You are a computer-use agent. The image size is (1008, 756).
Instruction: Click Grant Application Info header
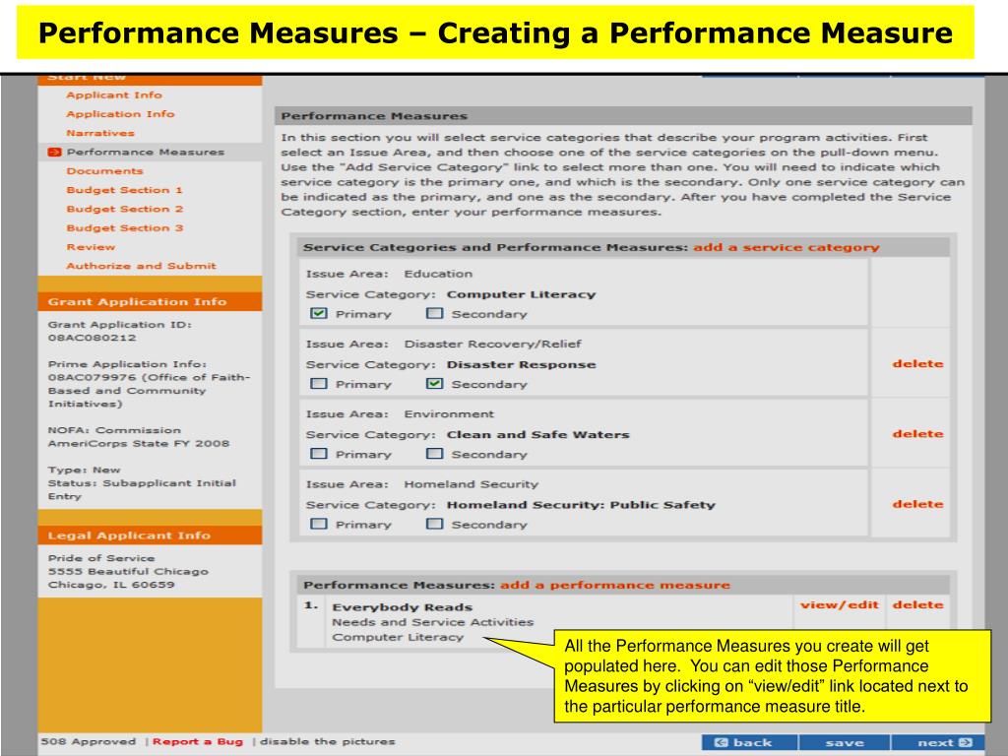(137, 301)
